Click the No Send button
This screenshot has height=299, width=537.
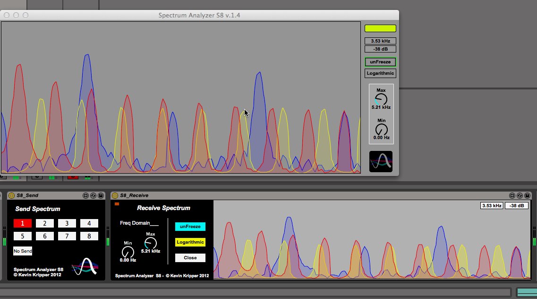point(22,251)
